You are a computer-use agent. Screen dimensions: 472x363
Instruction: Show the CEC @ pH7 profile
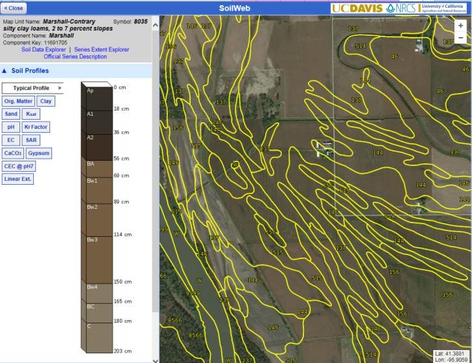[x=19, y=167]
